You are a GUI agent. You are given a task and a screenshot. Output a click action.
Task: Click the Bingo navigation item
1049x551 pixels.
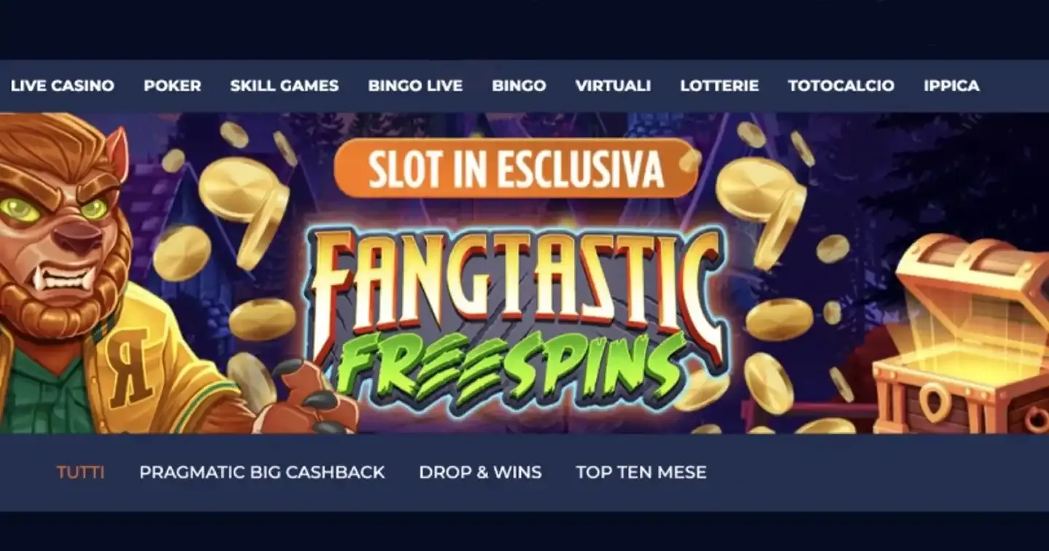point(519,86)
